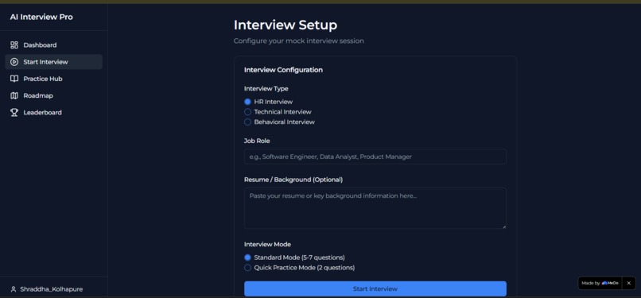This screenshot has height=298, width=641.
Task: Select the HR Interview radio button
Action: click(247, 102)
